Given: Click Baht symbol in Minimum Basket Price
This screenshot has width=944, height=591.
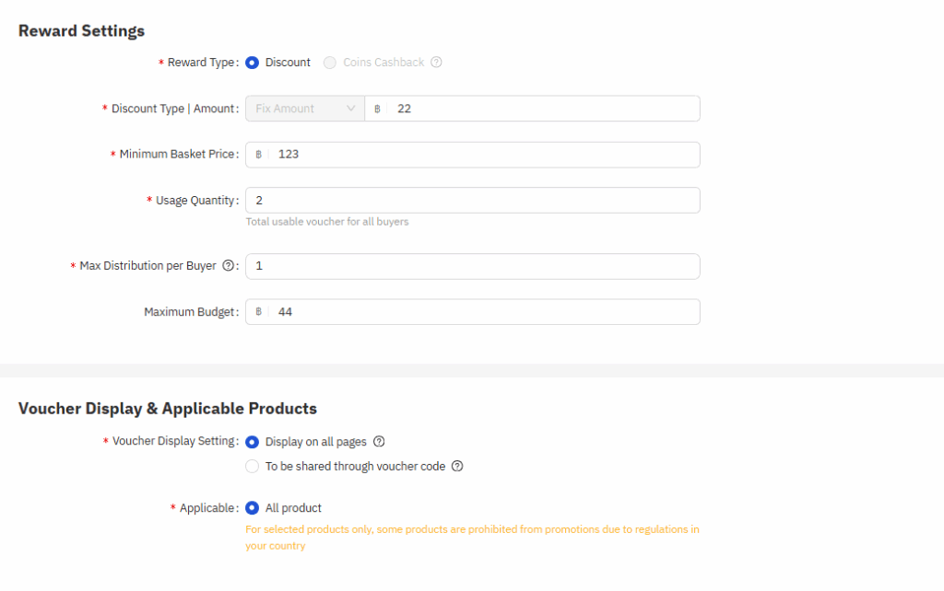Looking at the screenshot, I should (259, 155).
